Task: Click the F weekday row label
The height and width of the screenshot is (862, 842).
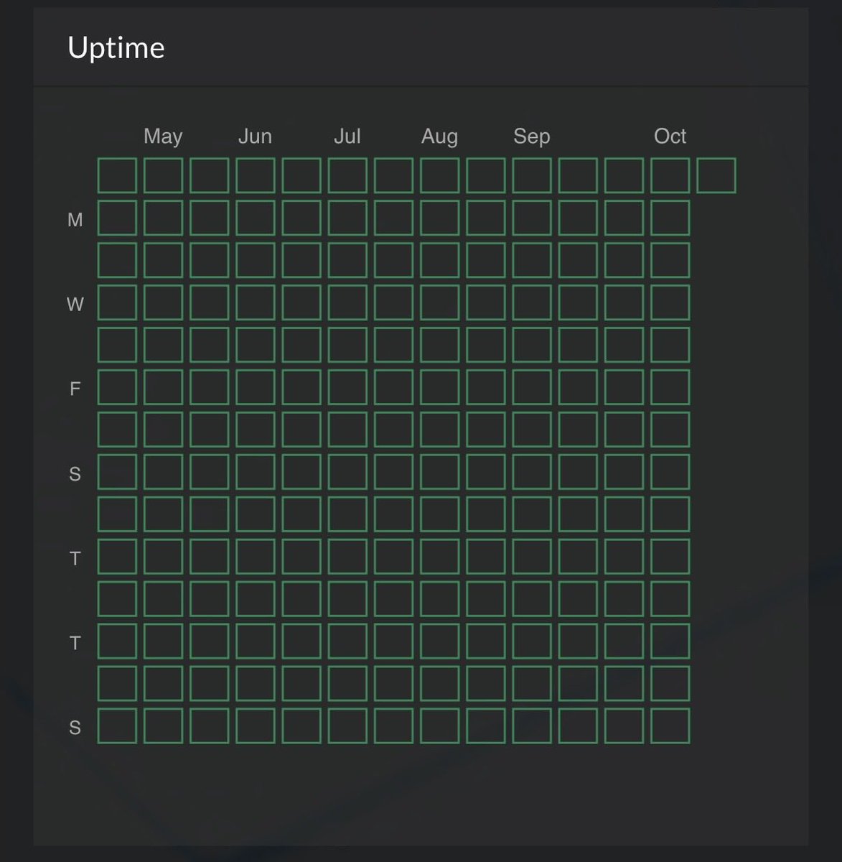Action: (75, 389)
